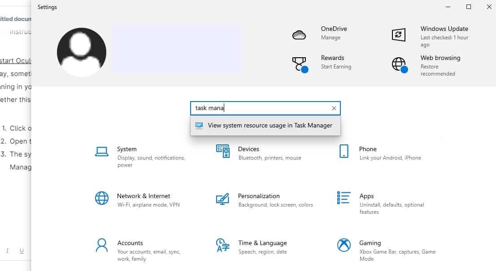Image resolution: width=496 pixels, height=271 pixels.
Task: Click the Accounts person icon
Action: click(102, 245)
